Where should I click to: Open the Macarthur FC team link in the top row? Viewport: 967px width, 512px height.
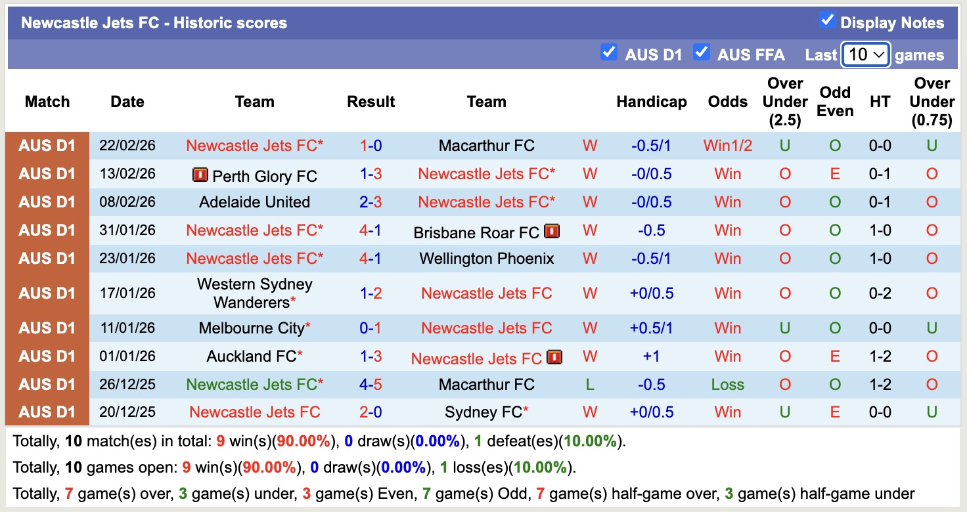(x=486, y=146)
